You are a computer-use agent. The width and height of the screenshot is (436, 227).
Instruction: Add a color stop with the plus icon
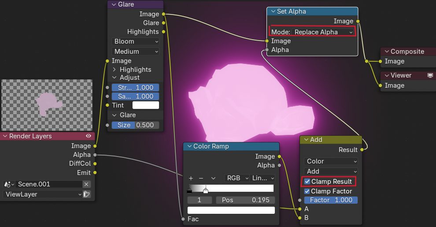coord(191,178)
